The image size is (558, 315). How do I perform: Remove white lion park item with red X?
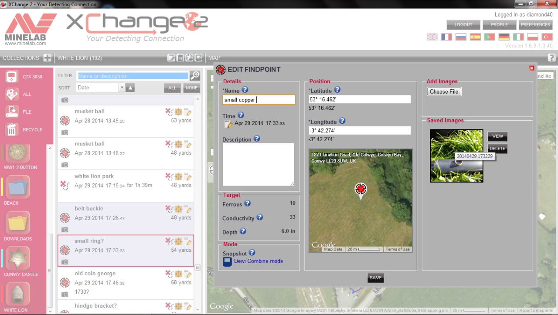pos(169,176)
